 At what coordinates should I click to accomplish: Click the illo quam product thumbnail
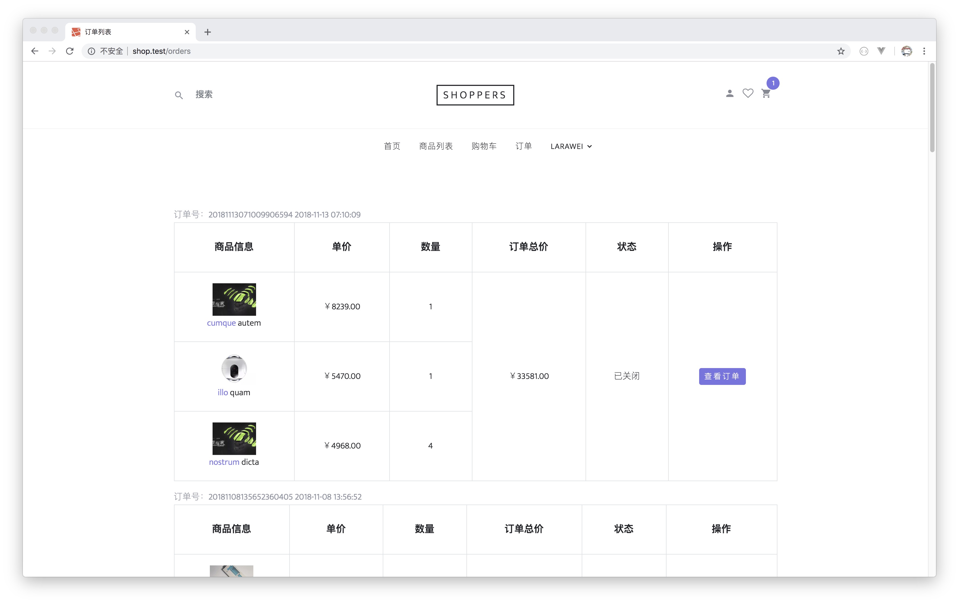[234, 368]
